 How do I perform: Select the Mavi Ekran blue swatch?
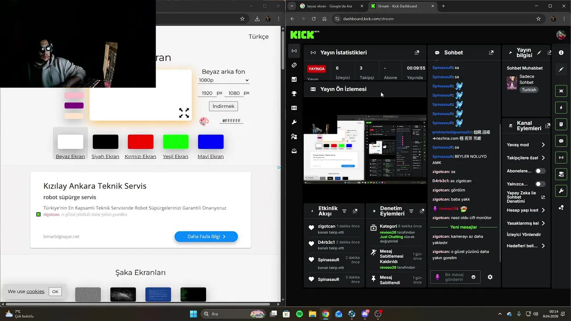tap(211, 142)
